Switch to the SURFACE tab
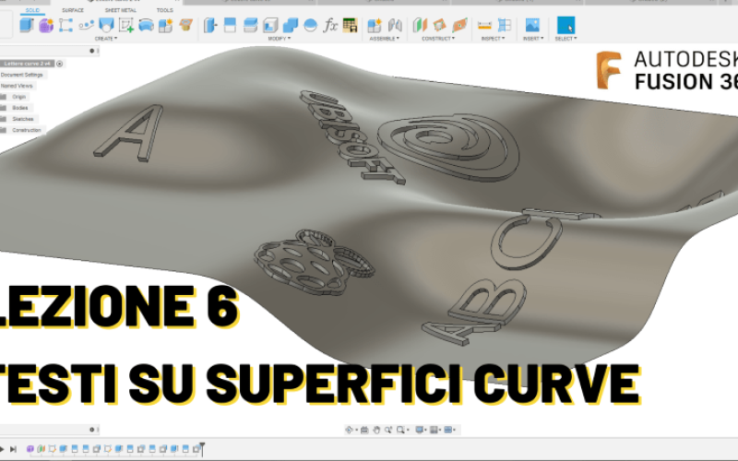The width and height of the screenshot is (738, 461). click(73, 10)
